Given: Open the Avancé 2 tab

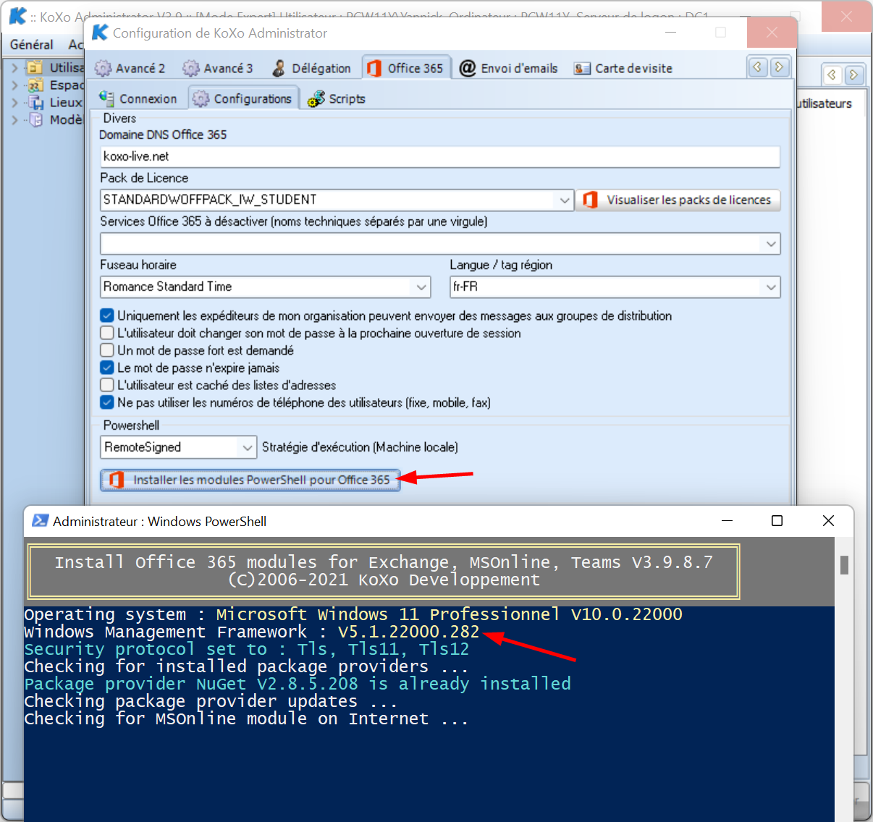Looking at the screenshot, I should coord(130,68).
